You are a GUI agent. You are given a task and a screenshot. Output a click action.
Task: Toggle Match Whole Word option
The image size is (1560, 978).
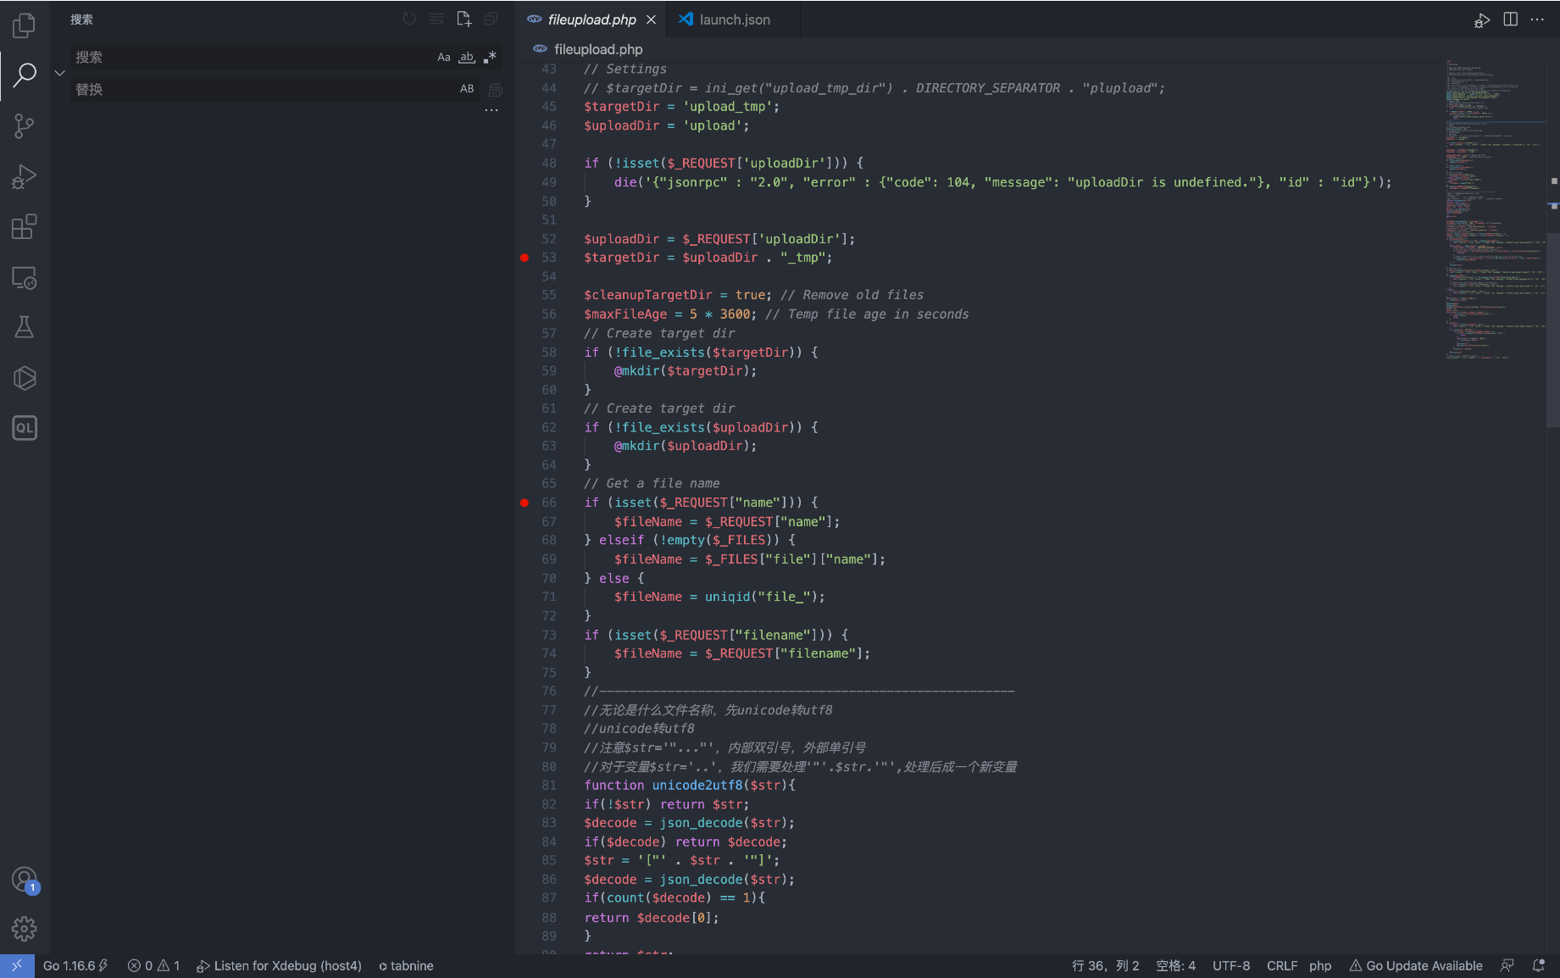pos(467,58)
